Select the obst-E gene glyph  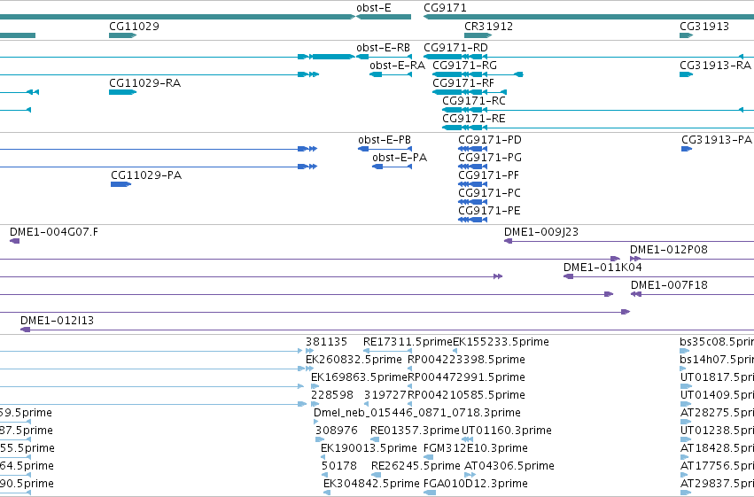pyautogui.click(x=384, y=17)
